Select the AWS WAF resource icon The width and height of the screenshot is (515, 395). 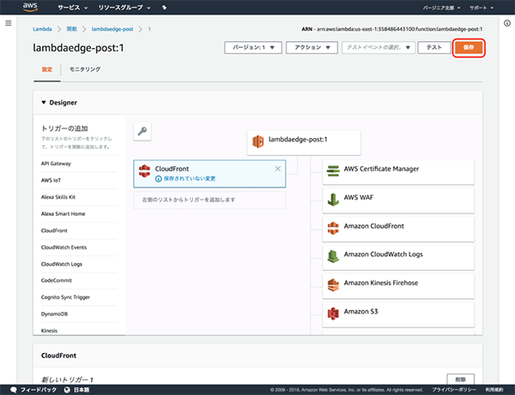tap(334, 198)
